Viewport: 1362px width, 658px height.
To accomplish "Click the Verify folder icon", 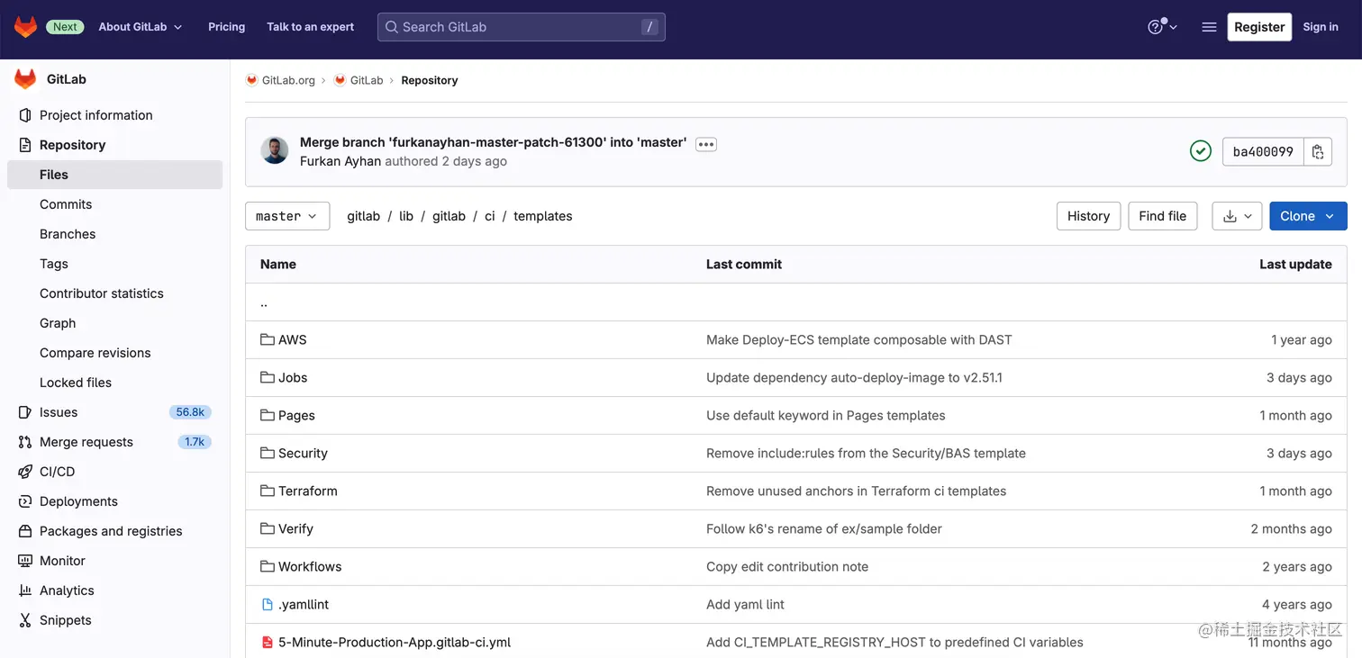I will coord(268,528).
